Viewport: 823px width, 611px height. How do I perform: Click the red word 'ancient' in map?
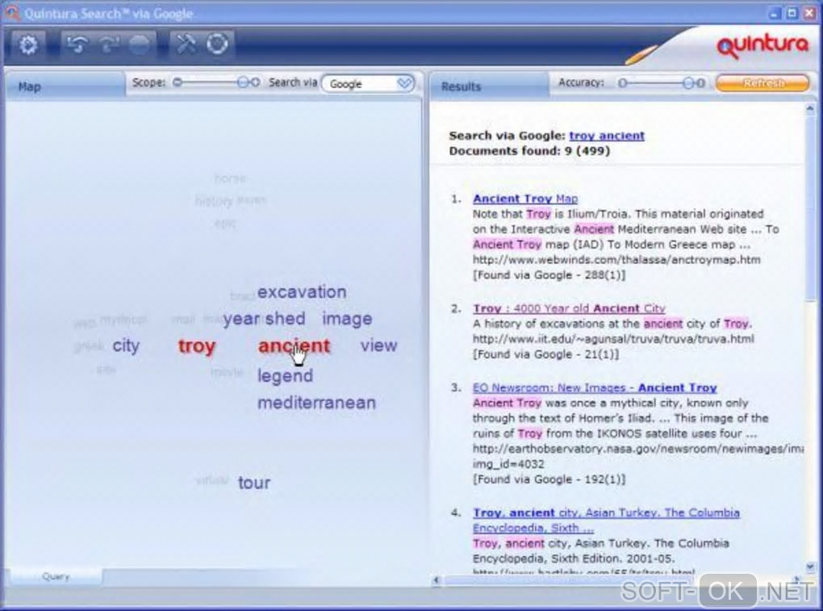[294, 345]
